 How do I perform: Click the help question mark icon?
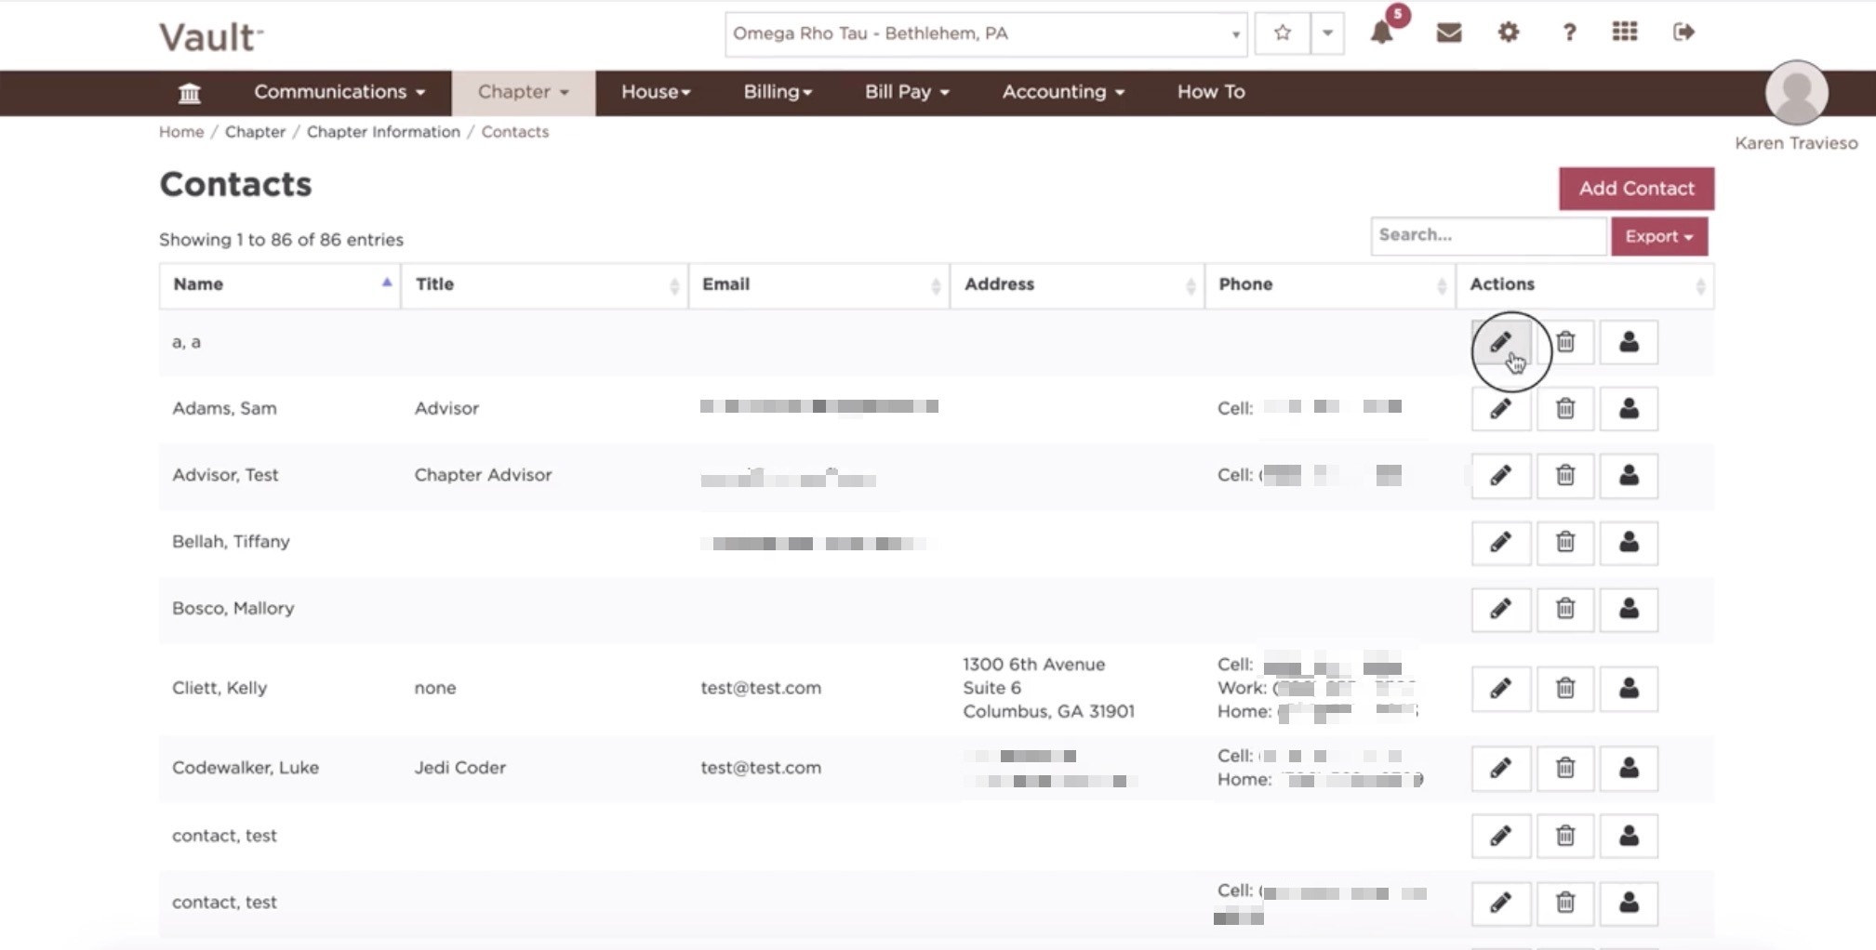point(1569,33)
